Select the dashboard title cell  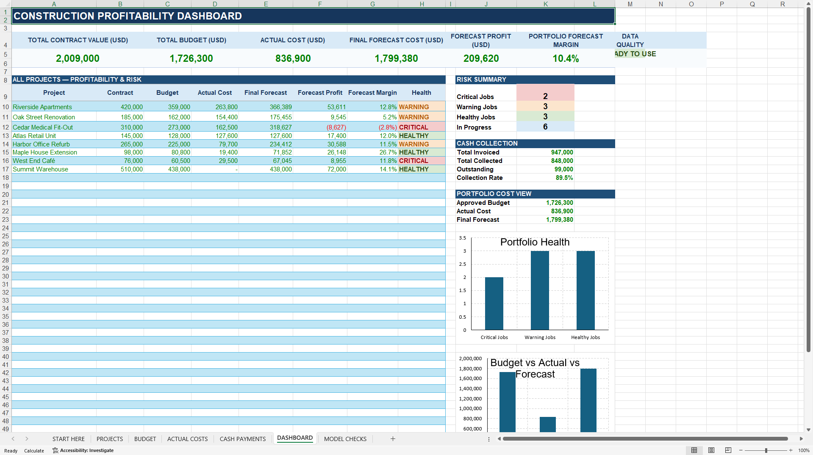coord(313,16)
